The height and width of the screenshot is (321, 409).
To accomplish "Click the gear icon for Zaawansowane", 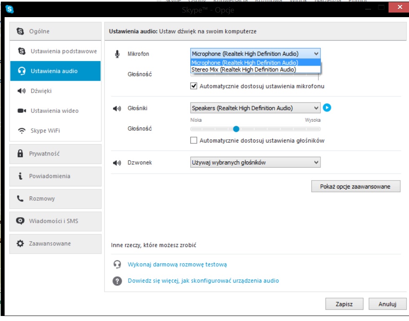I will (x=20, y=243).
